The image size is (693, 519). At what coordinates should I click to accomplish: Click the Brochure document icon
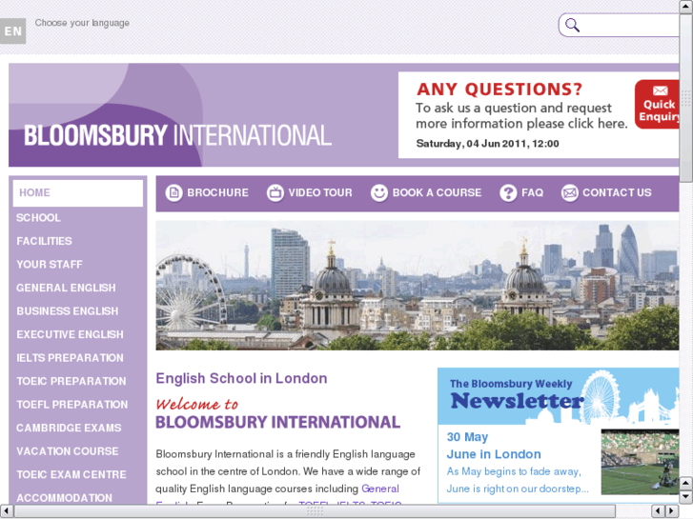click(x=173, y=193)
